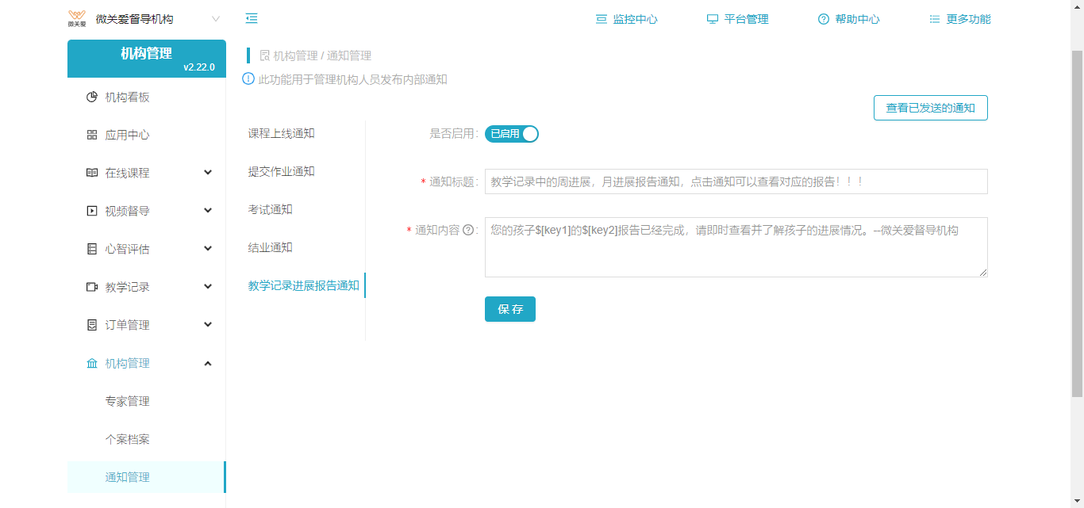Open the organization dropdown arrow beside 微关爱督导机构

point(216,19)
